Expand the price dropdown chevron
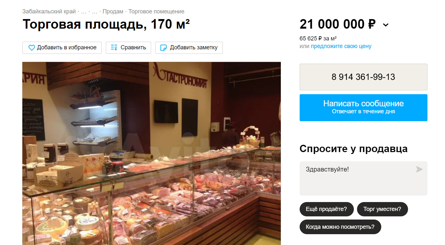This screenshot has height=245, width=445. pyautogui.click(x=386, y=25)
